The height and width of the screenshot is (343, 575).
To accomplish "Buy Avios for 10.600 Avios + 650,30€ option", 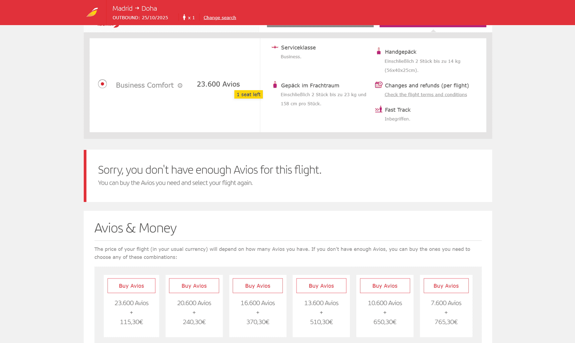I will point(385,286).
